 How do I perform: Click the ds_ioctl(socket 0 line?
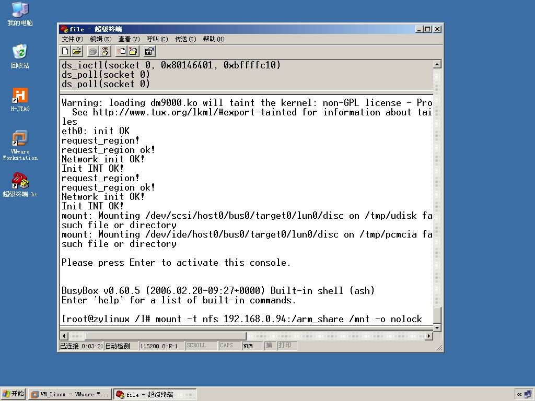coord(171,65)
